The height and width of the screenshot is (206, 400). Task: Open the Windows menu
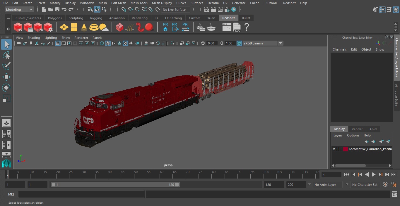click(x=87, y=3)
